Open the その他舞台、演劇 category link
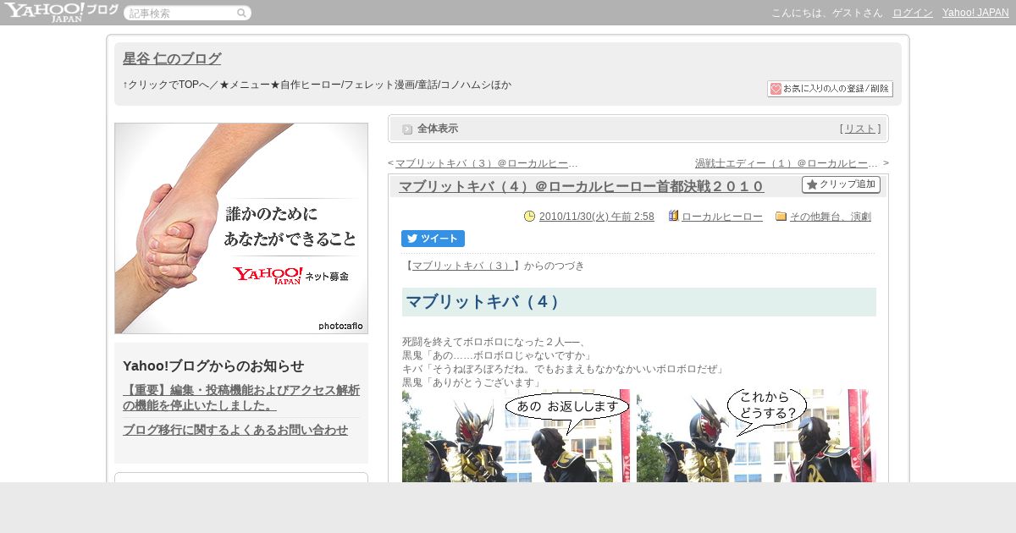 coord(831,217)
